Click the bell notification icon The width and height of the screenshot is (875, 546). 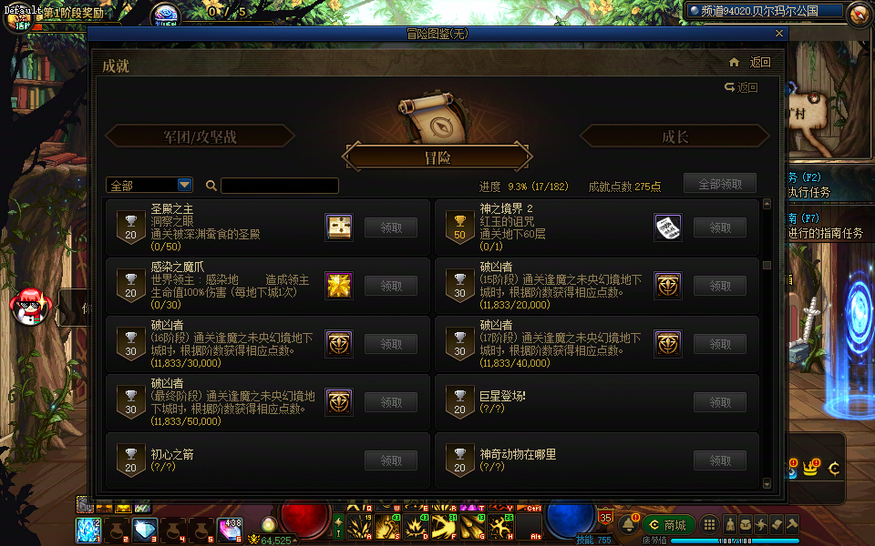[628, 524]
